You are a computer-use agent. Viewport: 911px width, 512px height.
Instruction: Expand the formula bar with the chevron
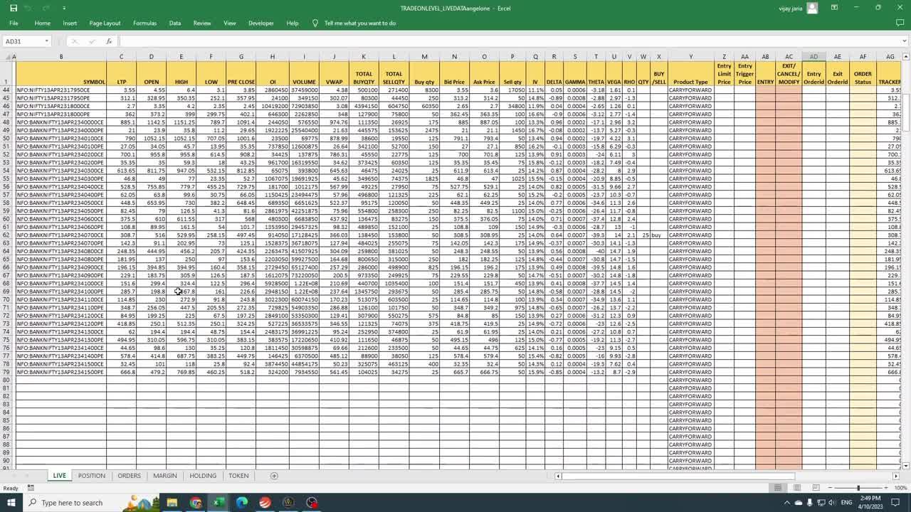click(x=905, y=41)
